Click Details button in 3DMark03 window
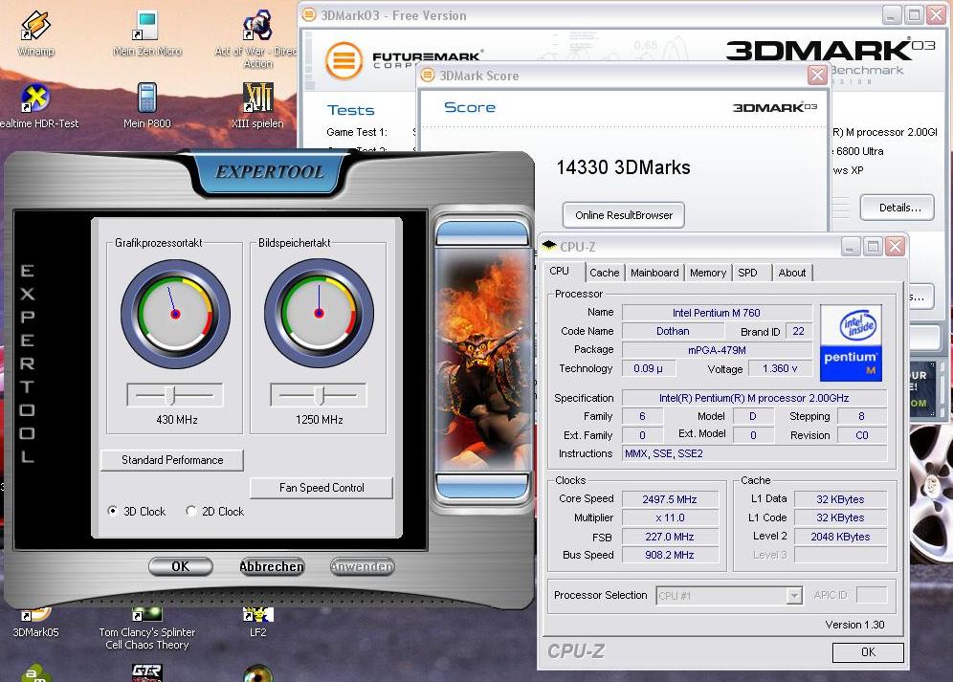This screenshot has height=682, width=953. [x=898, y=208]
